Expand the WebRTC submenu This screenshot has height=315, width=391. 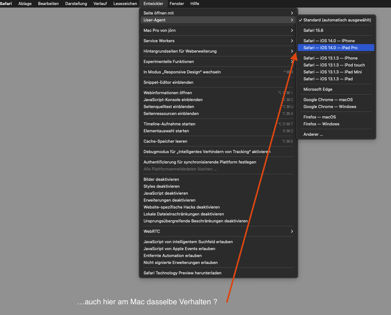[x=218, y=231]
